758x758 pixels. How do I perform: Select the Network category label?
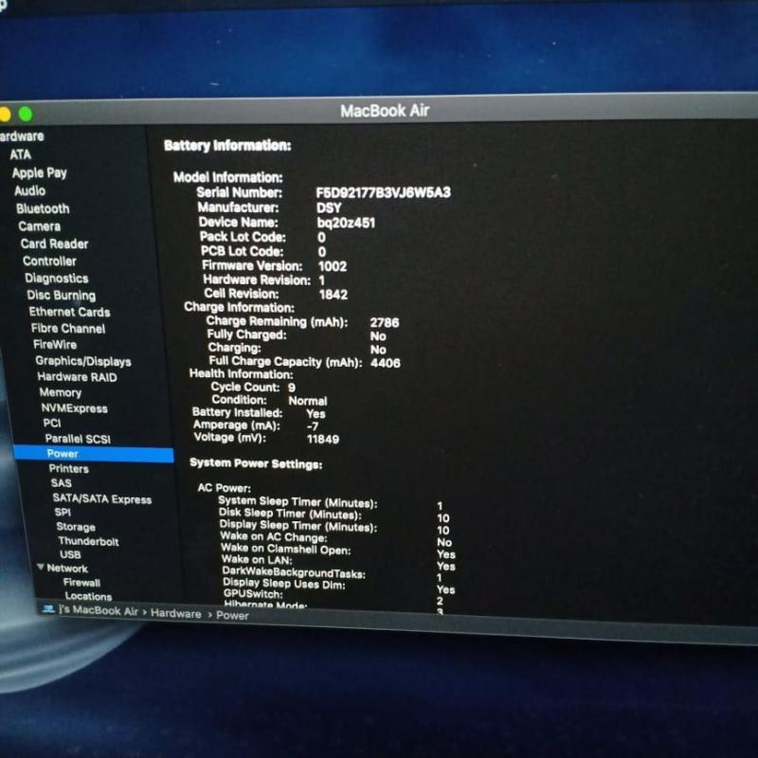click(67, 568)
